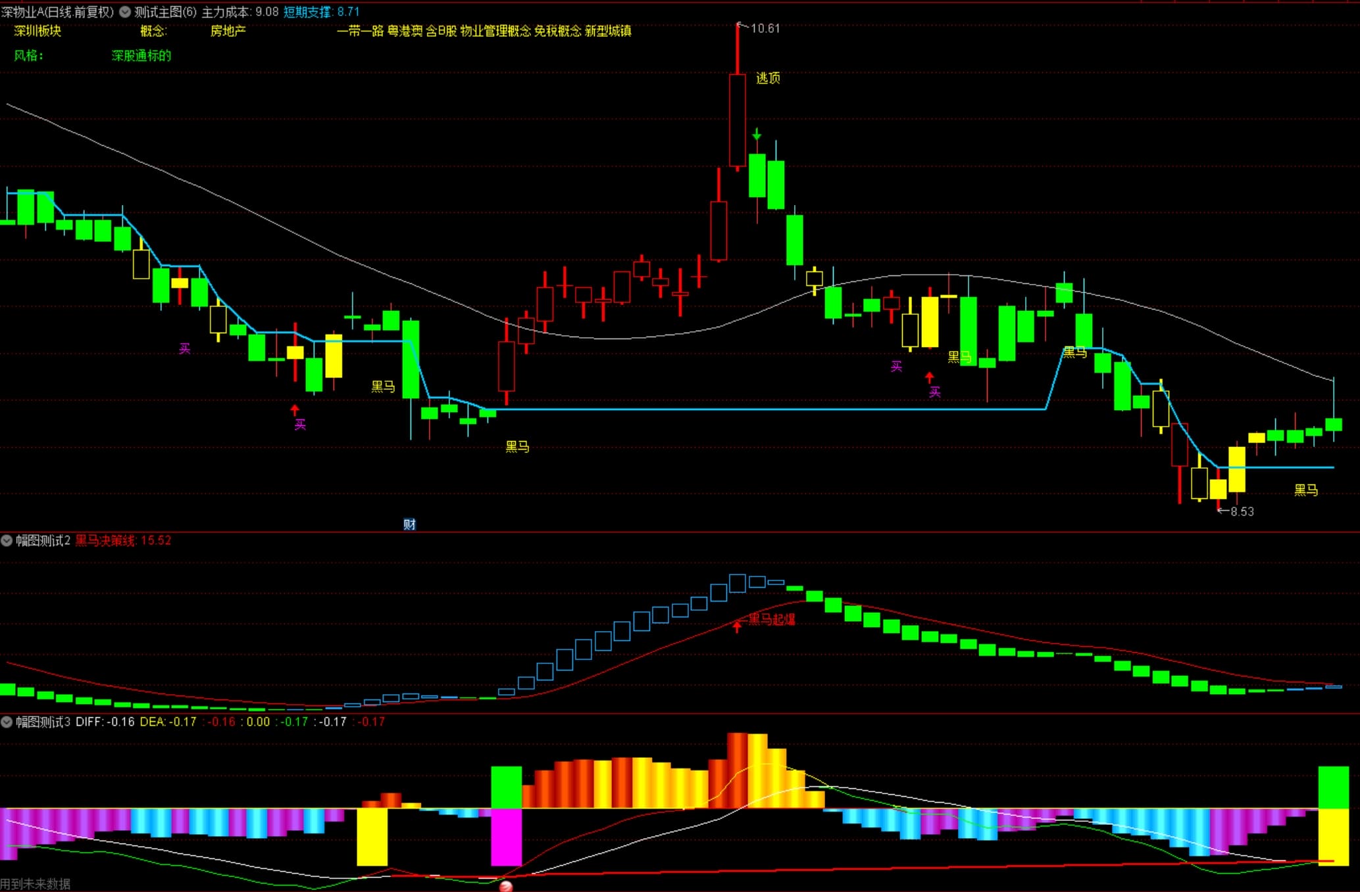This screenshot has height=892, width=1360.
Task: Click the DEA: -0.17 value
Action: click(168, 722)
